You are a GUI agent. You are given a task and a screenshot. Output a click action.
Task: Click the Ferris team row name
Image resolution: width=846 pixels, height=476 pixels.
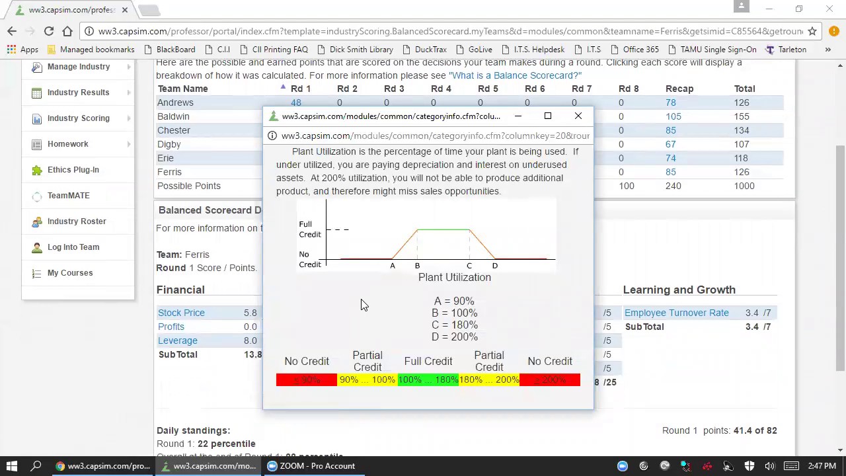click(x=169, y=172)
